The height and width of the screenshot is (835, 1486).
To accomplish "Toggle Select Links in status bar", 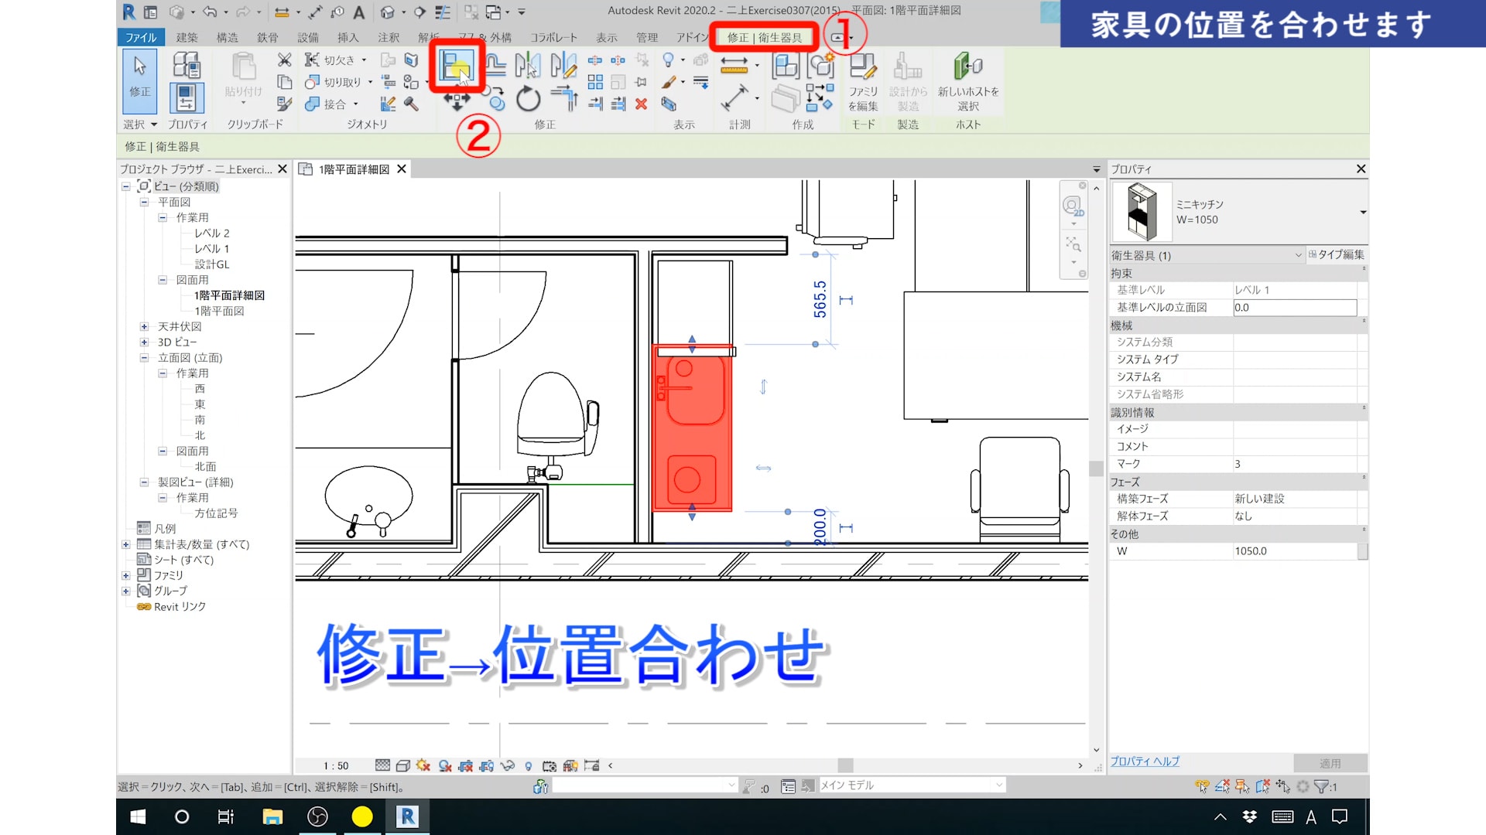I will click(x=1201, y=786).
